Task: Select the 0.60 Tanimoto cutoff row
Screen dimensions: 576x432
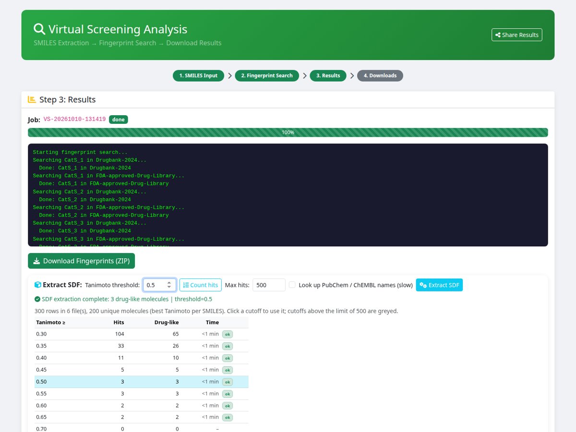Action: tap(142, 406)
